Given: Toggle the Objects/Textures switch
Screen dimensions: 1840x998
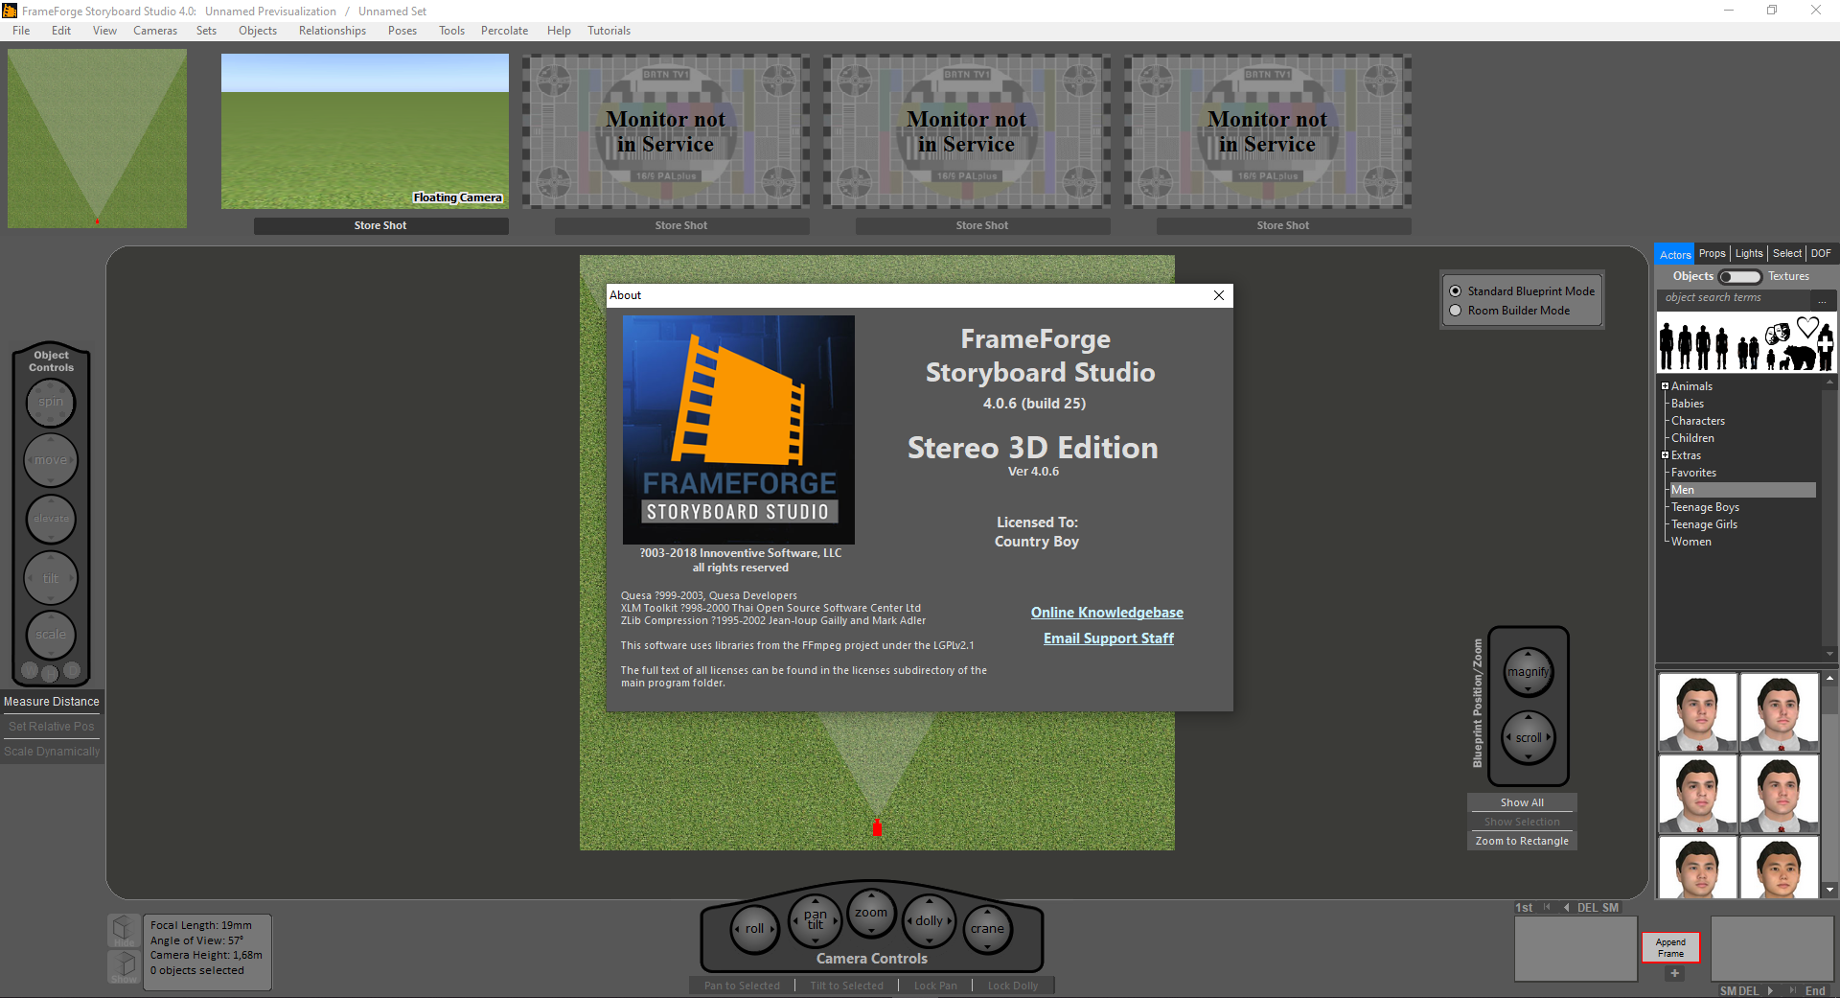Looking at the screenshot, I should [x=1740, y=277].
